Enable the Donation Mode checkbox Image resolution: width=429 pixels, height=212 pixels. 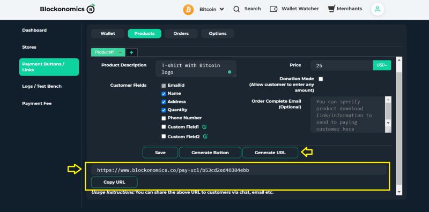pyautogui.click(x=321, y=79)
